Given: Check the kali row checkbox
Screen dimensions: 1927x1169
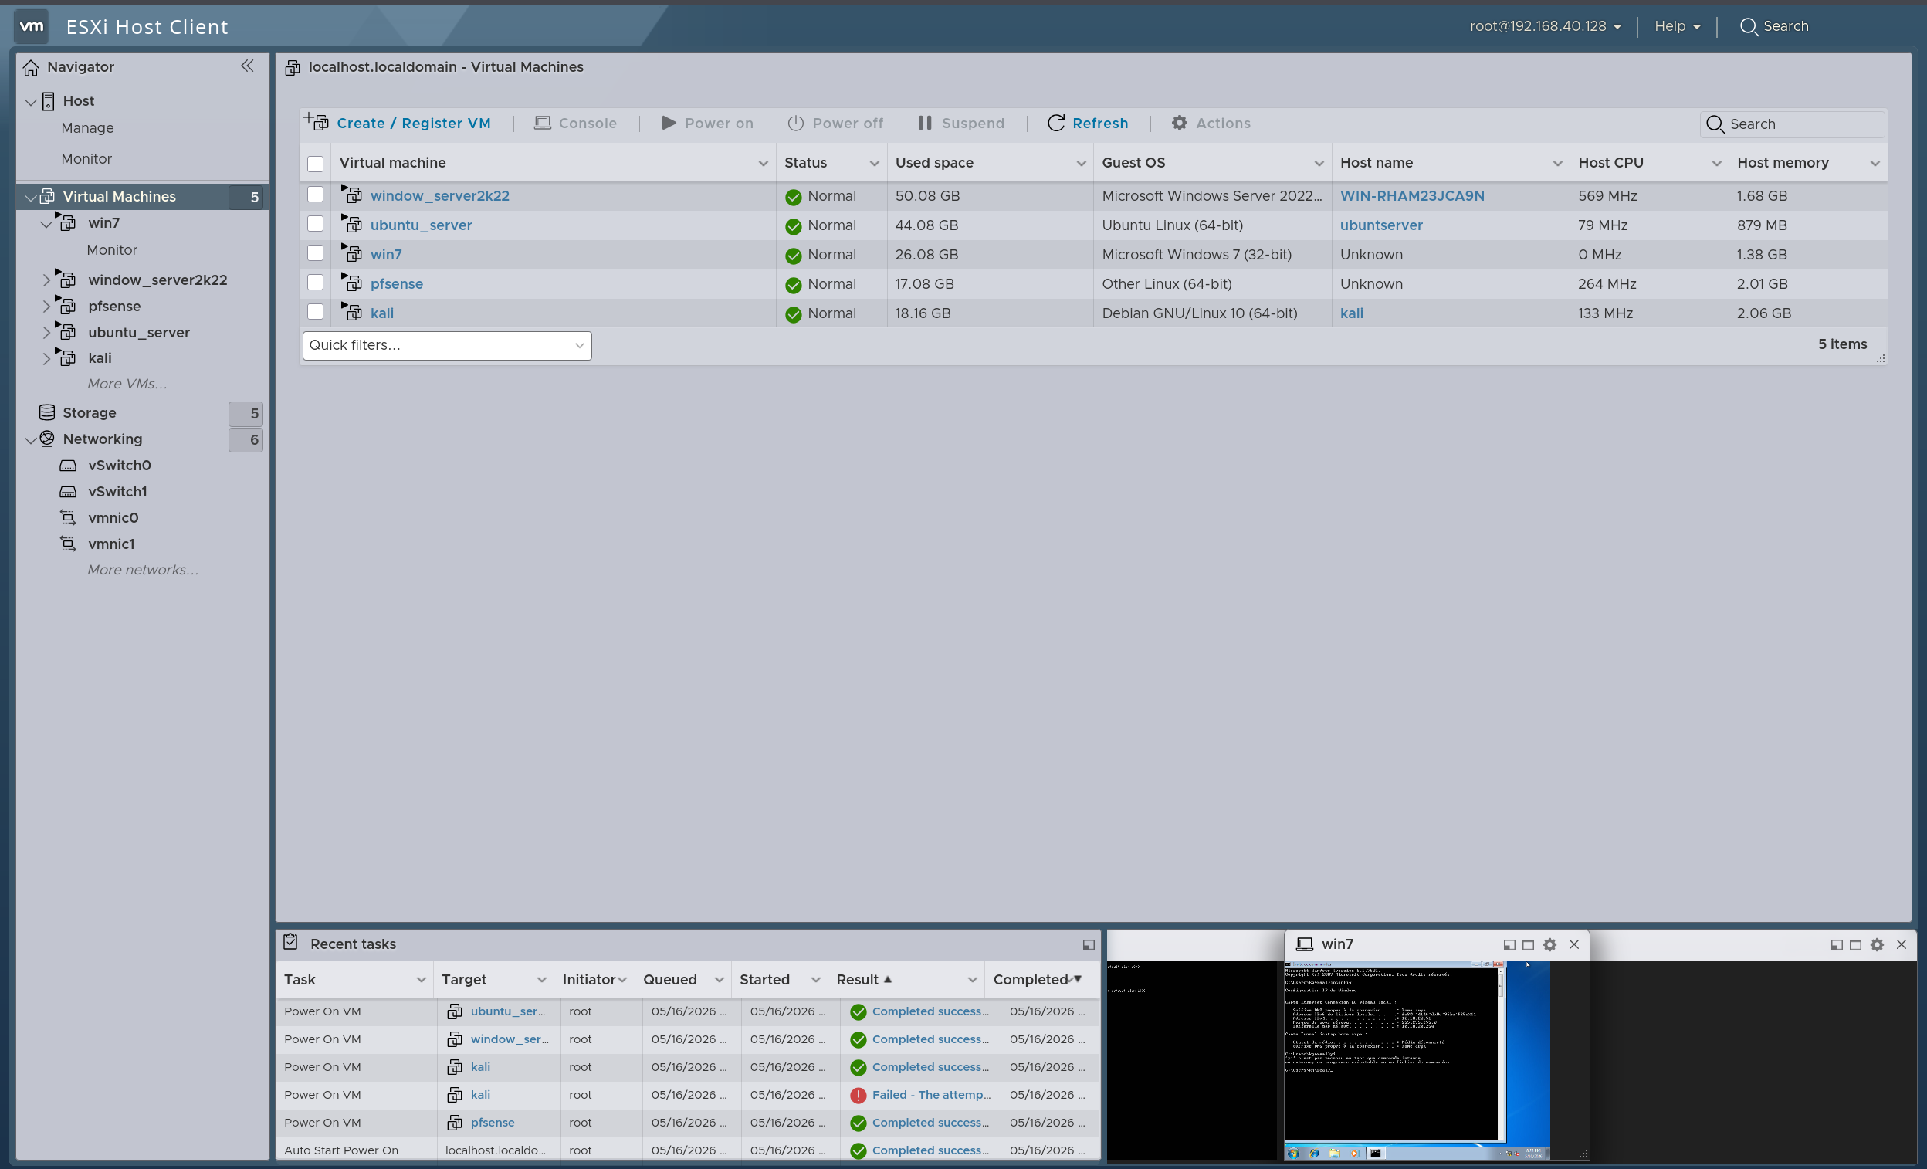Looking at the screenshot, I should [315, 311].
